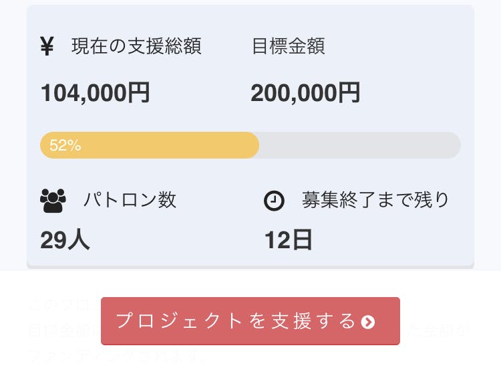501x372 pixels.
Task: Click the right end of the progress bar
Action: click(x=453, y=145)
